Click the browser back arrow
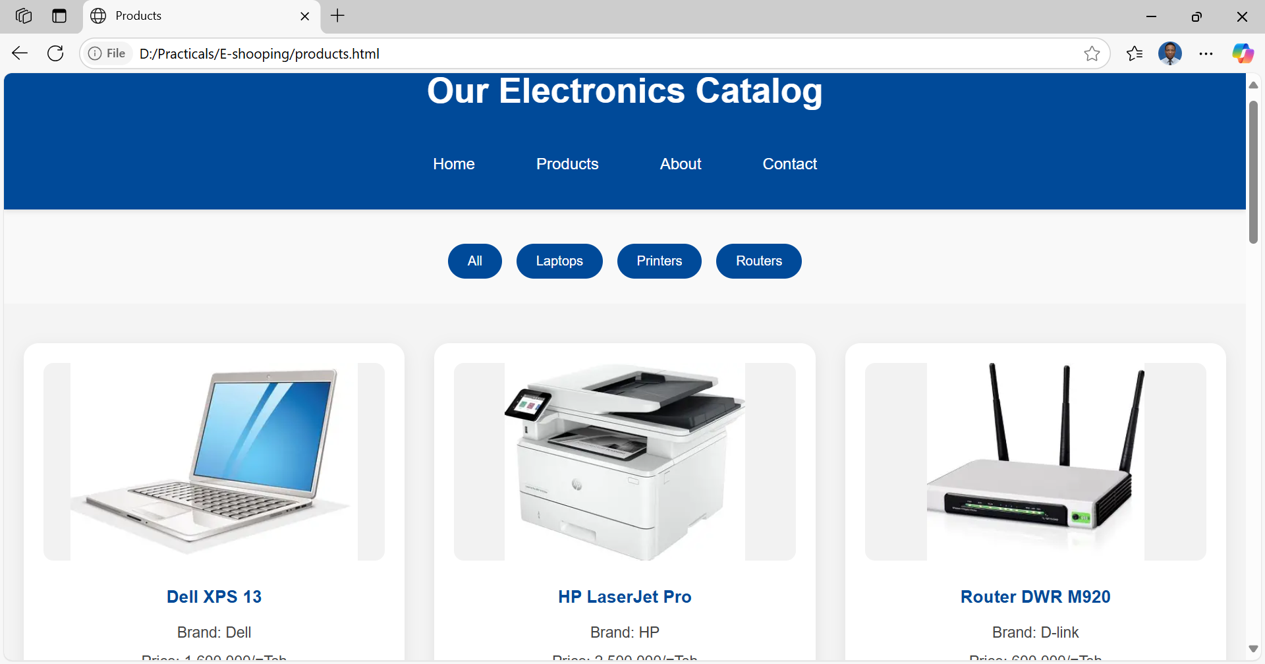This screenshot has height=664, width=1265. 20,53
